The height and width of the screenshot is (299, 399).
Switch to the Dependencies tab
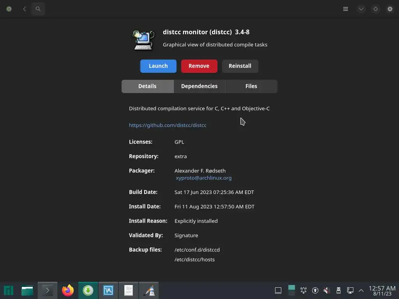[199, 86]
